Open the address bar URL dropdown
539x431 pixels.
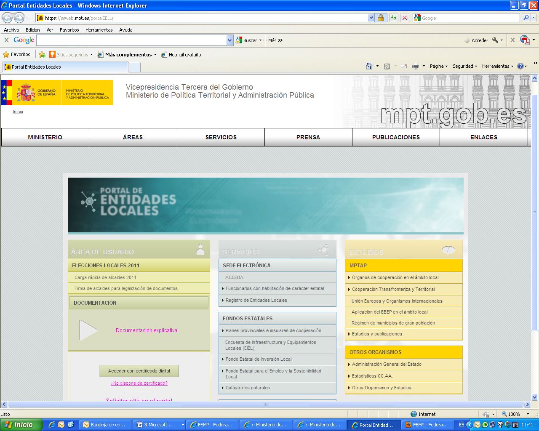coord(371,18)
